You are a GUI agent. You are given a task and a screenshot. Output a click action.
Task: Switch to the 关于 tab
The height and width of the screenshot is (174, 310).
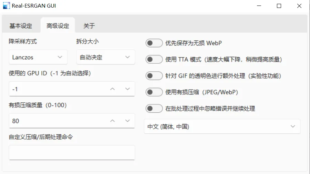coord(89,26)
